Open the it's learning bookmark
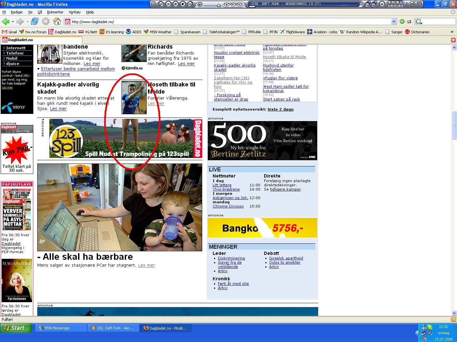457x342 pixels. click(x=111, y=32)
